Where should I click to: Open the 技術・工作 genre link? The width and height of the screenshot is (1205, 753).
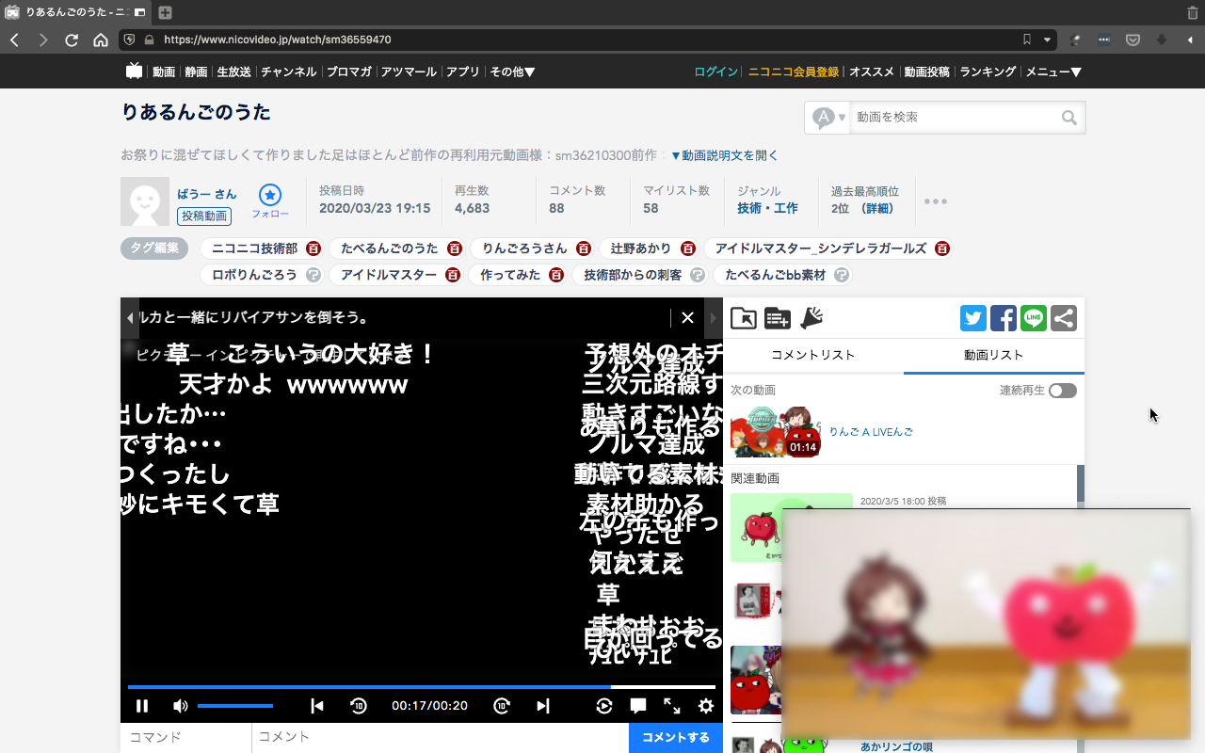[x=767, y=208]
